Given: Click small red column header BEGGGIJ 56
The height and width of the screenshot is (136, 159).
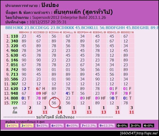Looking at the screenshot, I should click(127, 32).
